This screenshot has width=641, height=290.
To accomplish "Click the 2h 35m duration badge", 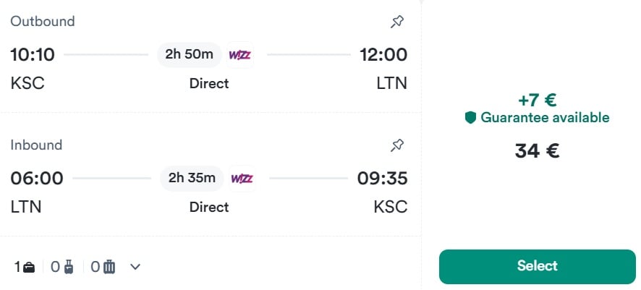I will pos(192,178).
